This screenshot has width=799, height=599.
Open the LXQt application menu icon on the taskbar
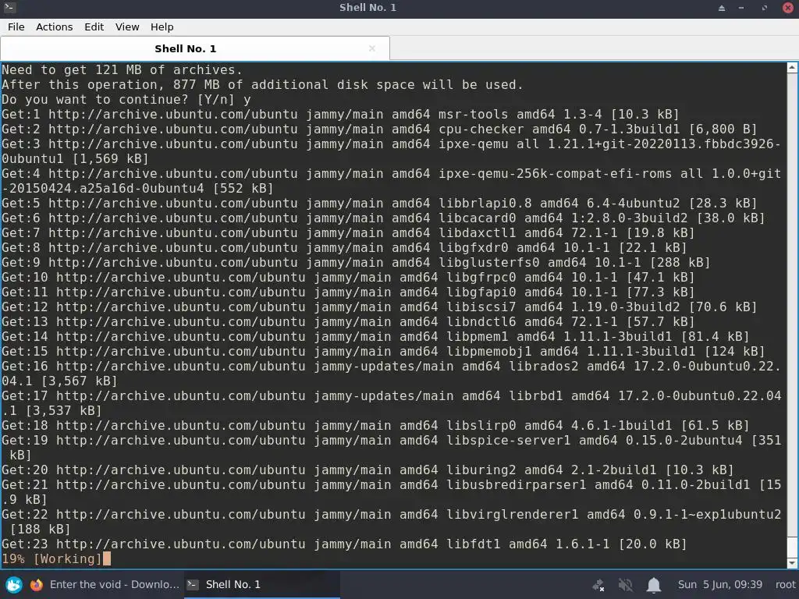coord(14,584)
